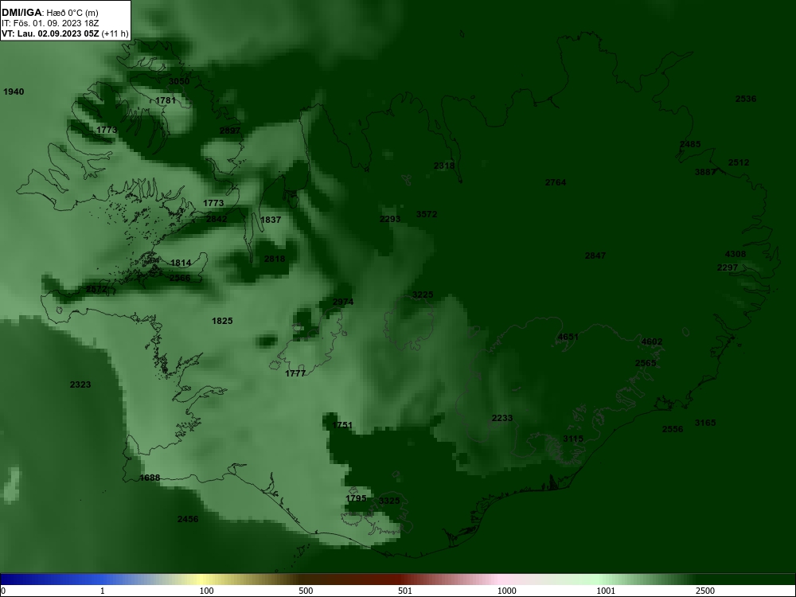The image size is (796, 597).
Task: Click the 3225 value label
Action: (x=423, y=295)
